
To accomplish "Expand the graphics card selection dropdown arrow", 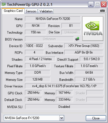I will (61, 118).
